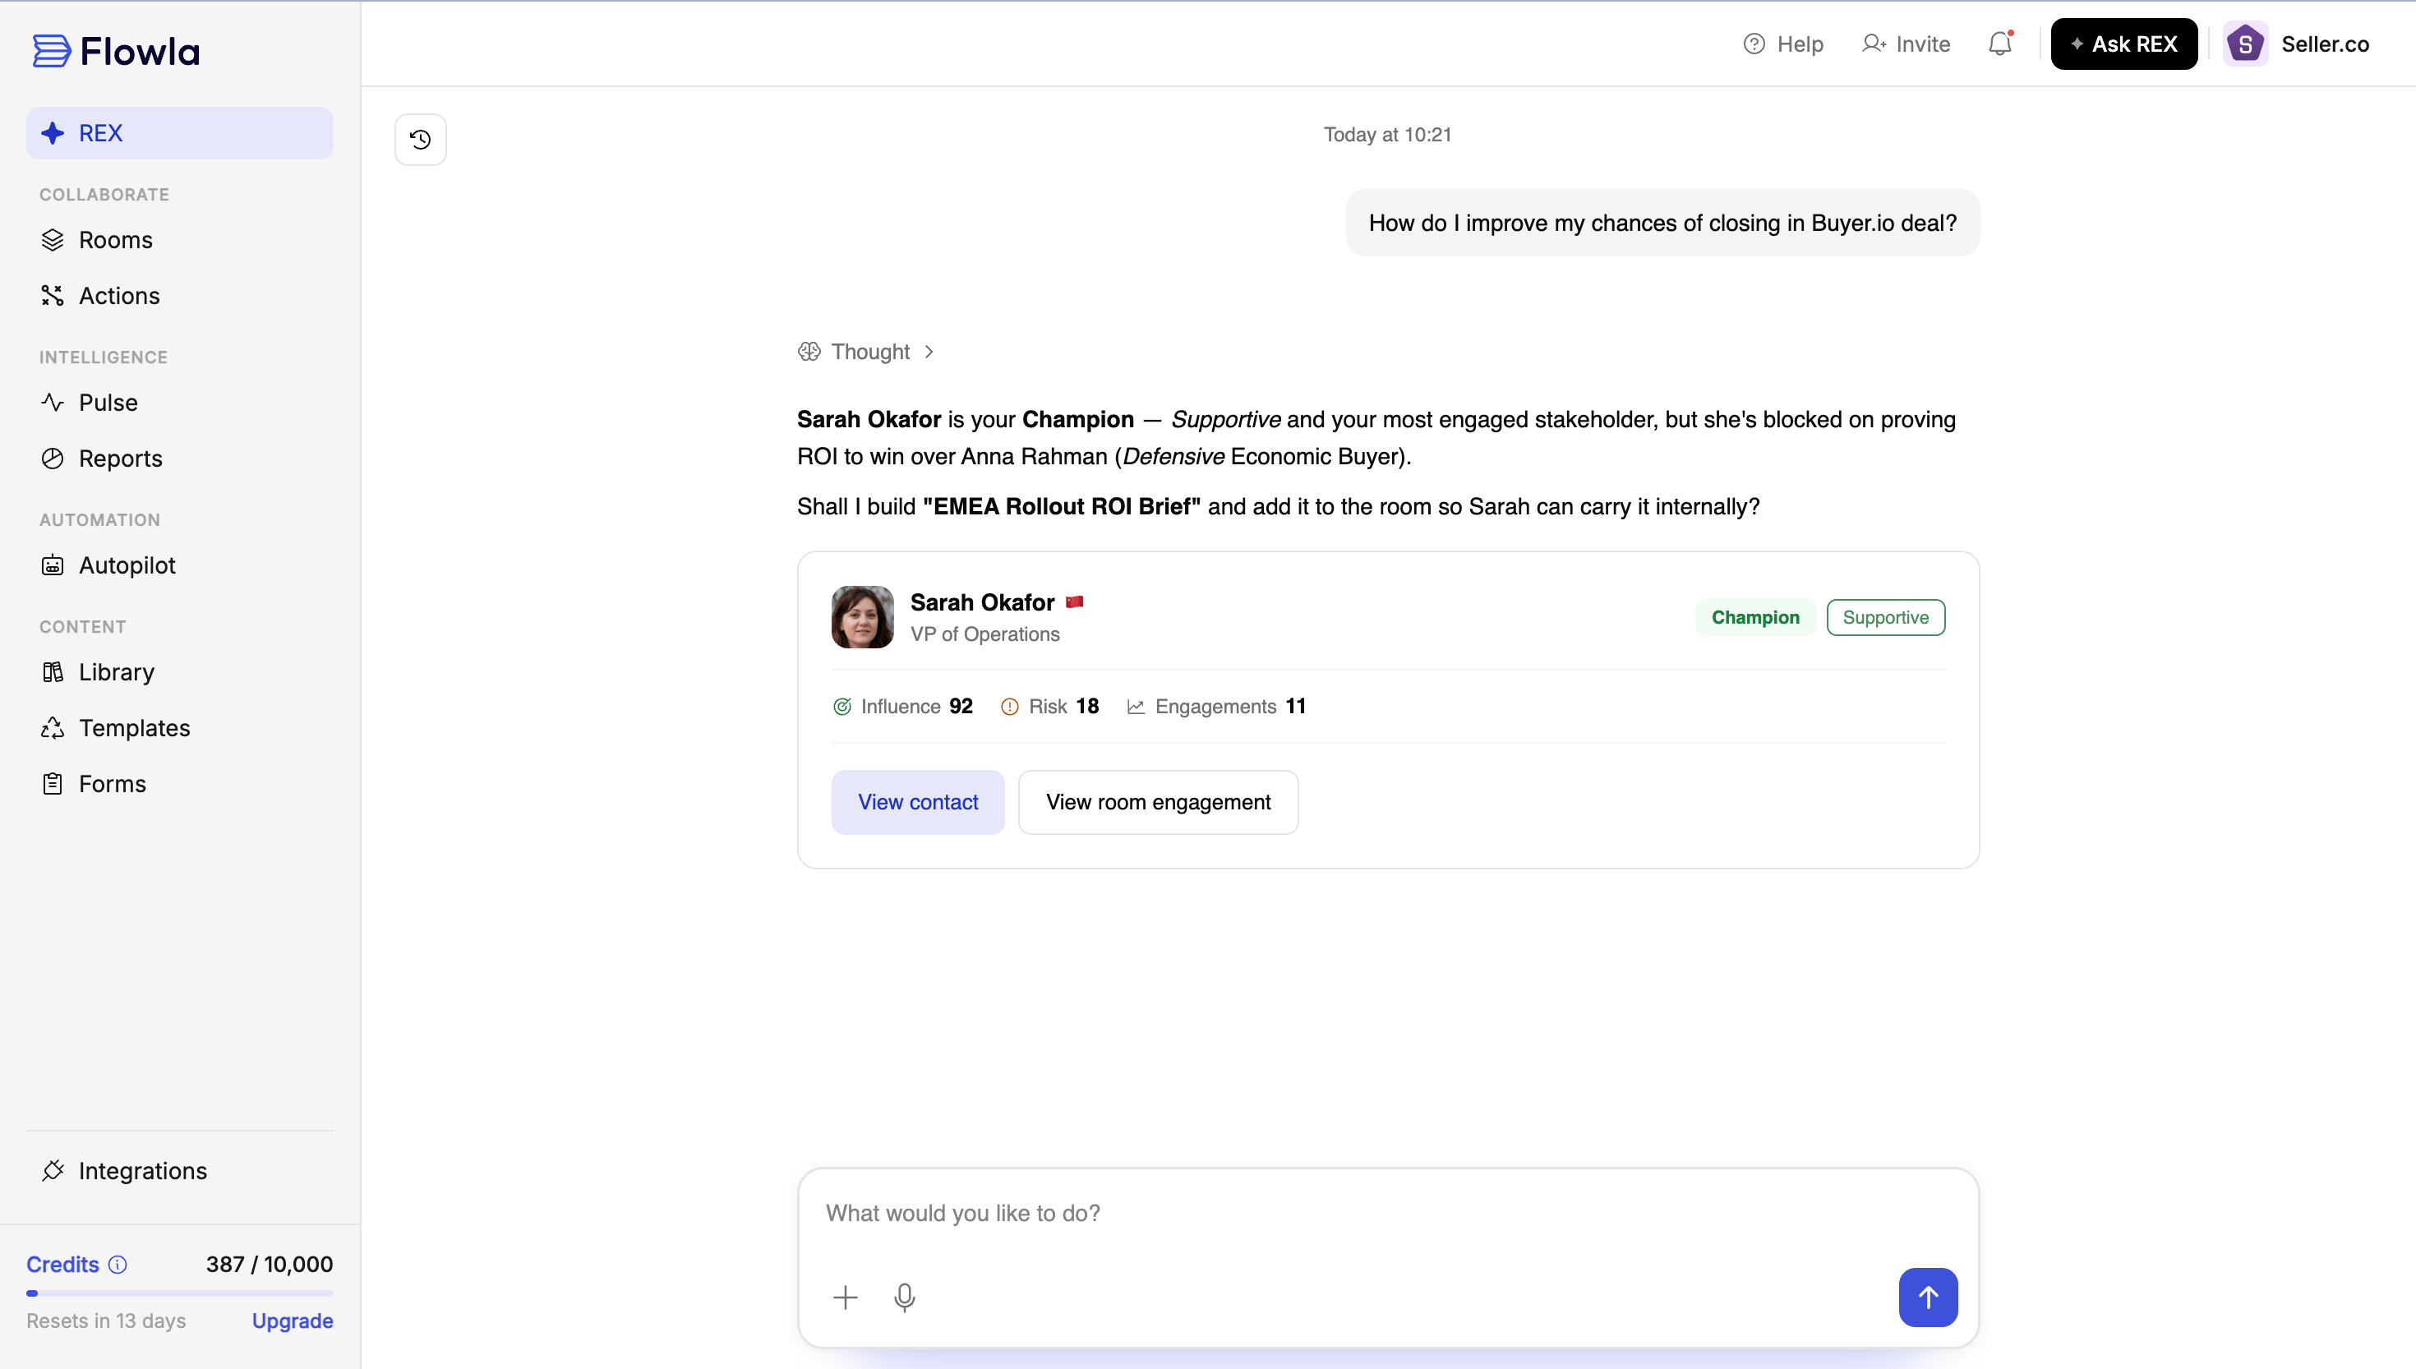This screenshot has width=2416, height=1369.
Task: Click the user message about Buyer.io deal
Action: tap(1662, 223)
